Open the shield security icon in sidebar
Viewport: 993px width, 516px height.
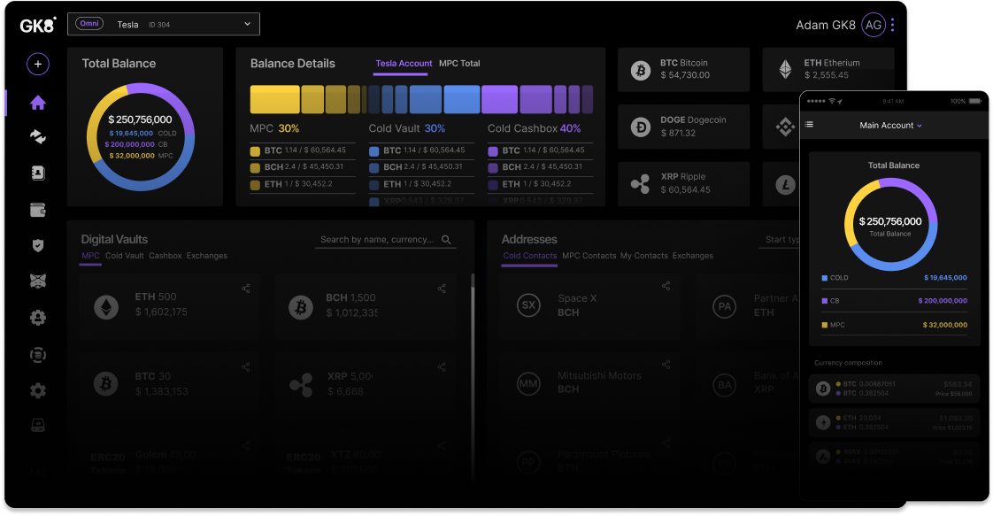tap(38, 246)
